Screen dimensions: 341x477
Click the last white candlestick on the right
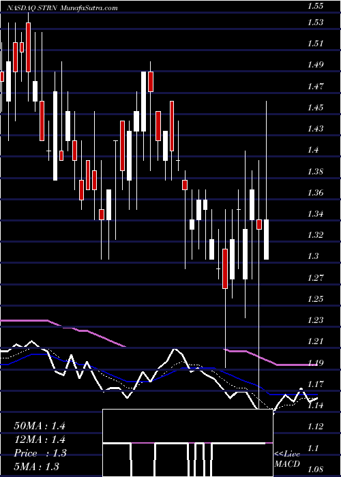266,239
